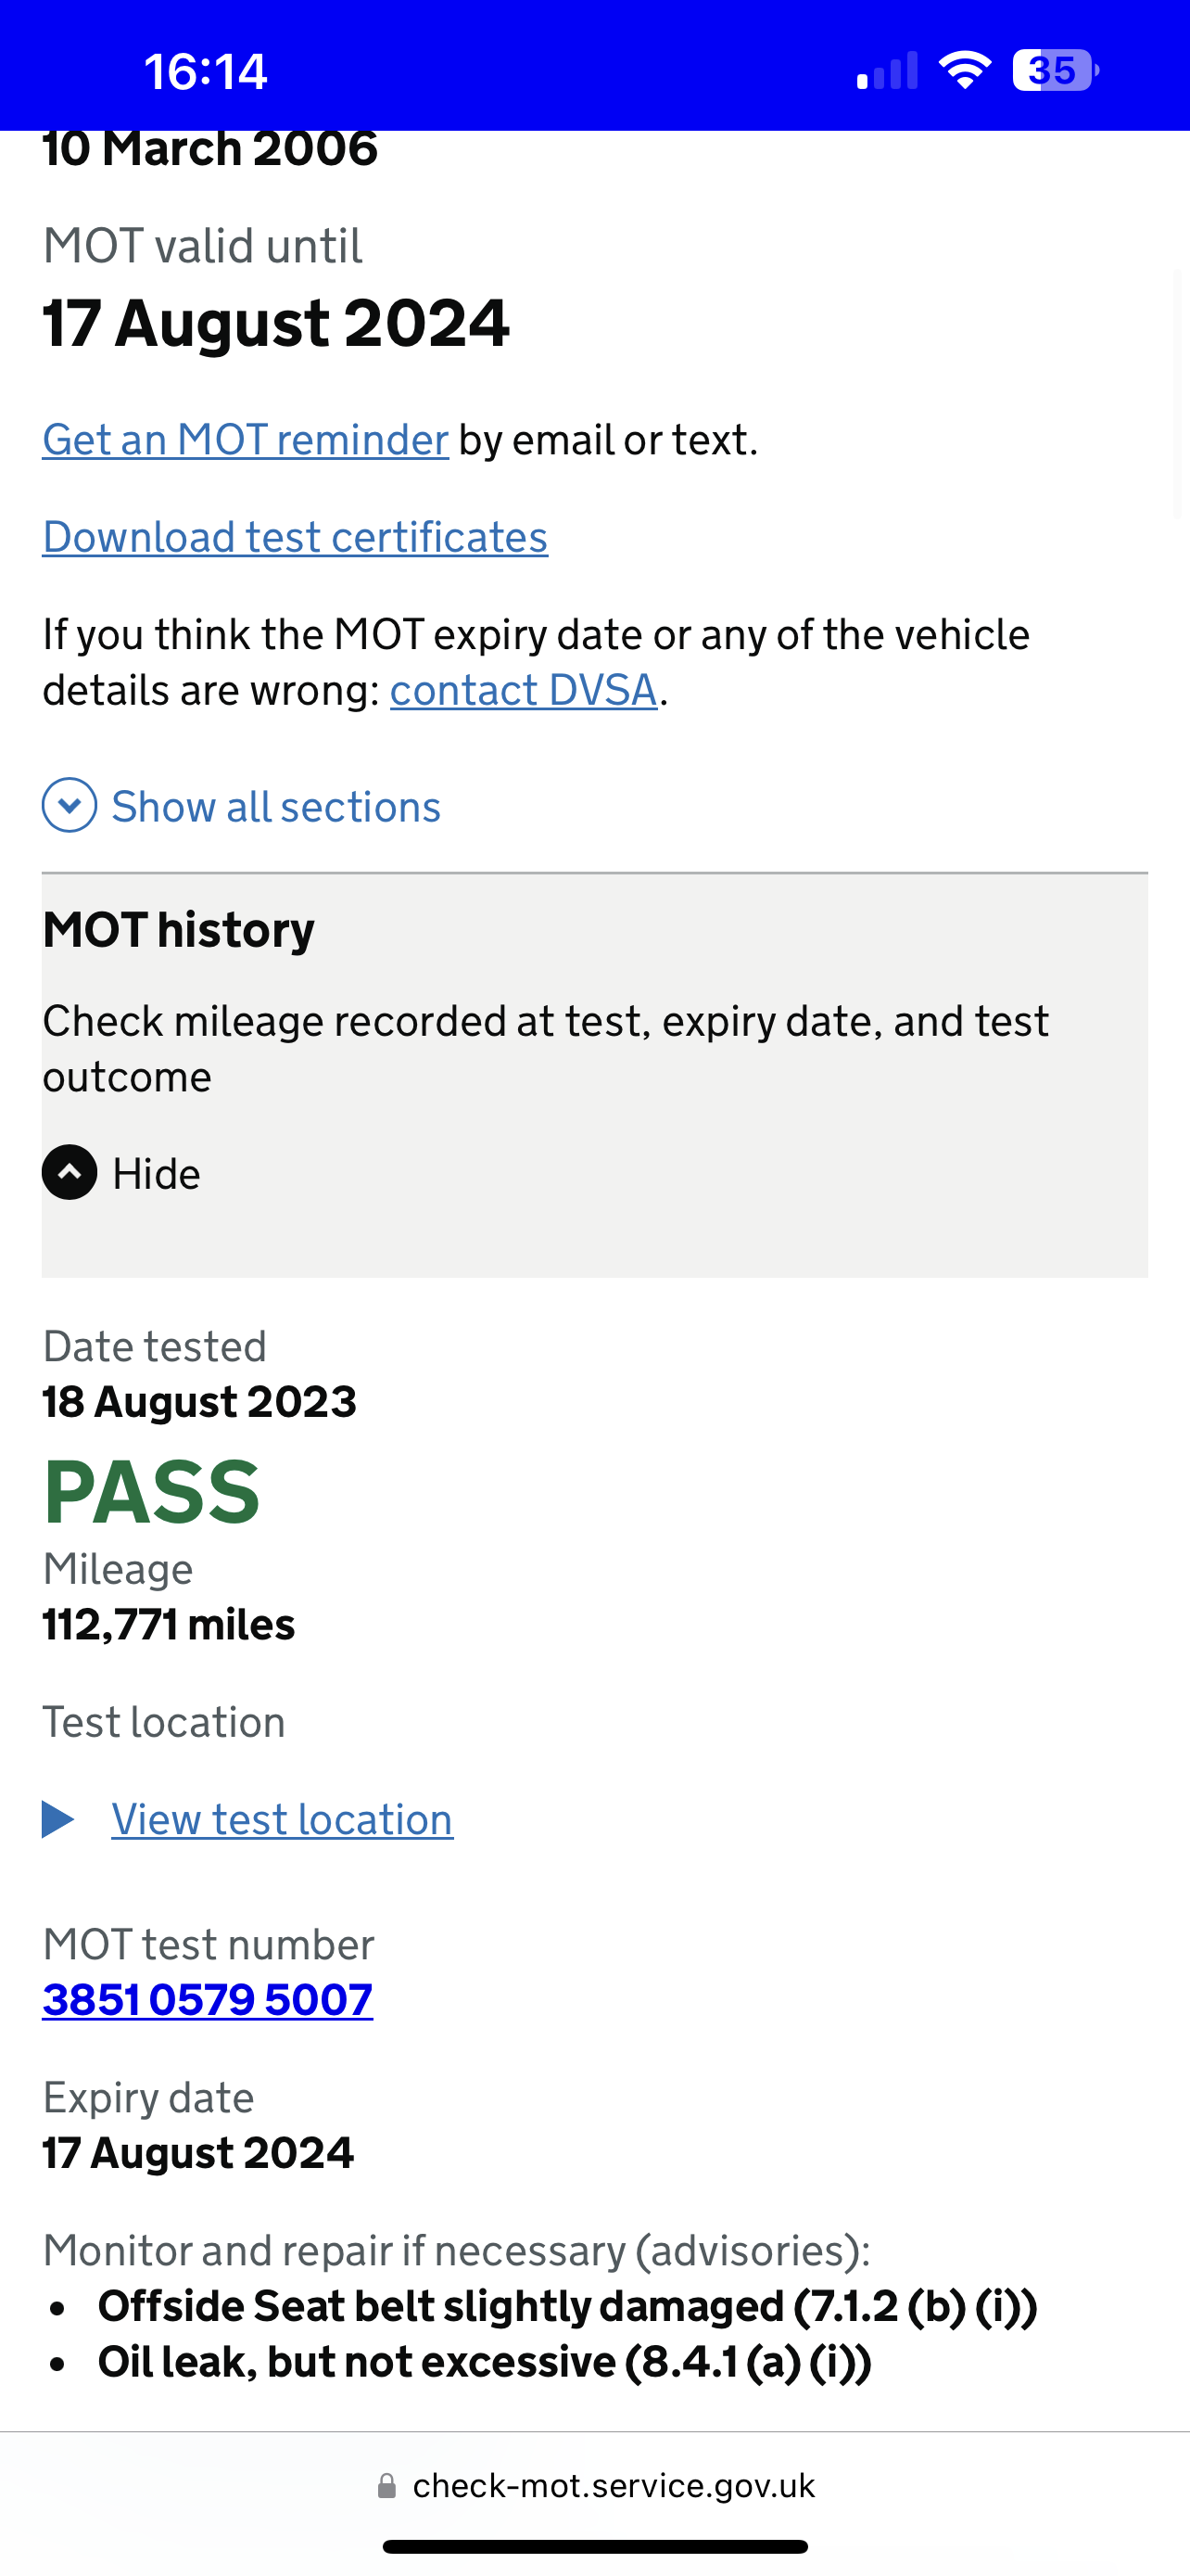Click Download test certificates link
Viewport: 1190px width, 2576px height.
click(x=295, y=537)
